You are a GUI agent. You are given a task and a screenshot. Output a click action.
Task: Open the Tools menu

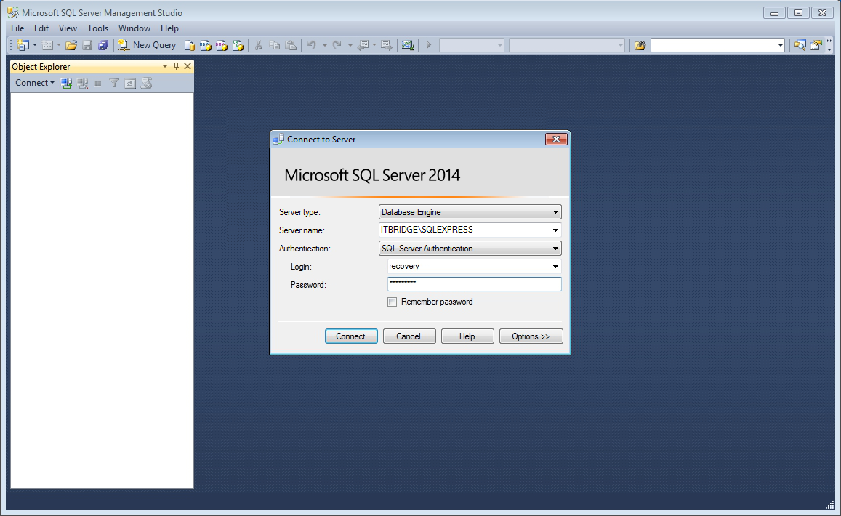pyautogui.click(x=97, y=28)
